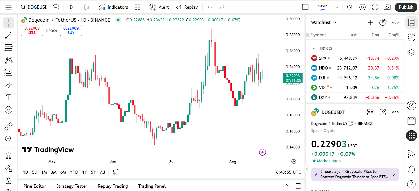The height and width of the screenshot is (191, 419).
Task: Switch to the Strategy Tester tab
Action: point(72,186)
